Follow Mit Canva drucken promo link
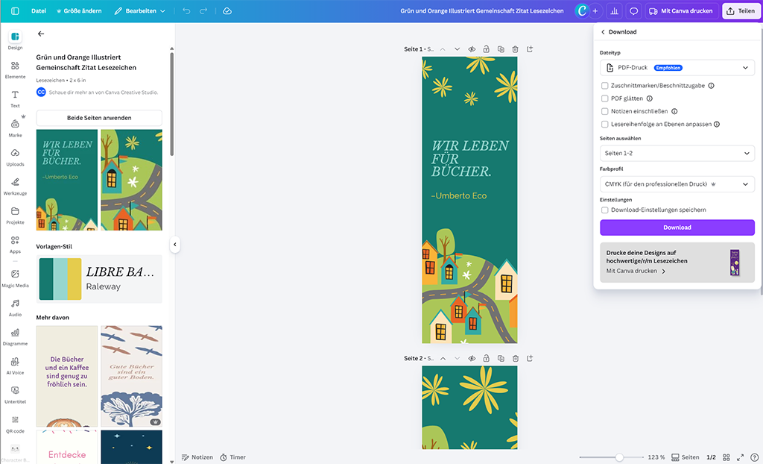Image resolution: width=763 pixels, height=464 pixels. coord(636,271)
